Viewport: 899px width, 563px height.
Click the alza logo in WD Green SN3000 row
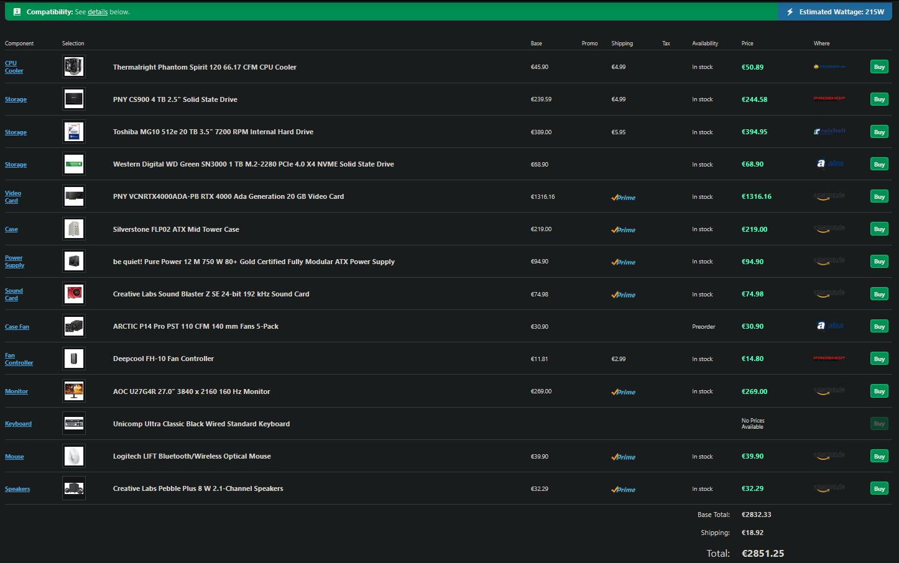830,163
